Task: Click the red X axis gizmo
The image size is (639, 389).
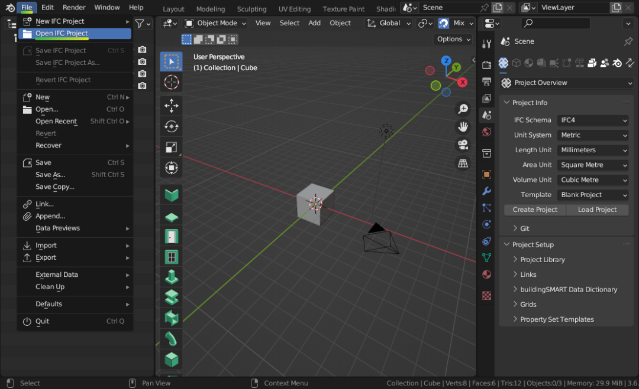Action: coord(462,83)
